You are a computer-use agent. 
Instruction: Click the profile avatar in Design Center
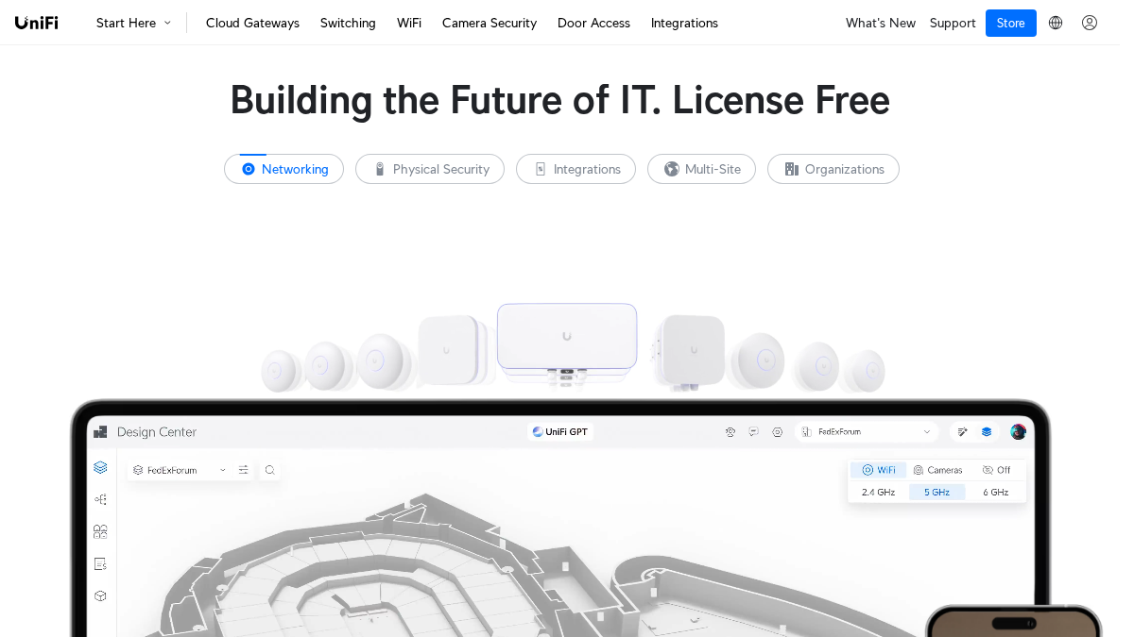coord(1018,431)
